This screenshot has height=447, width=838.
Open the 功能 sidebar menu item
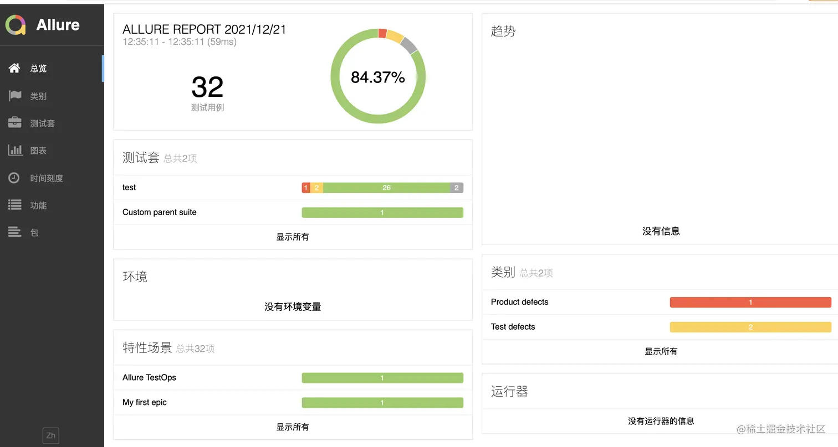click(x=52, y=205)
